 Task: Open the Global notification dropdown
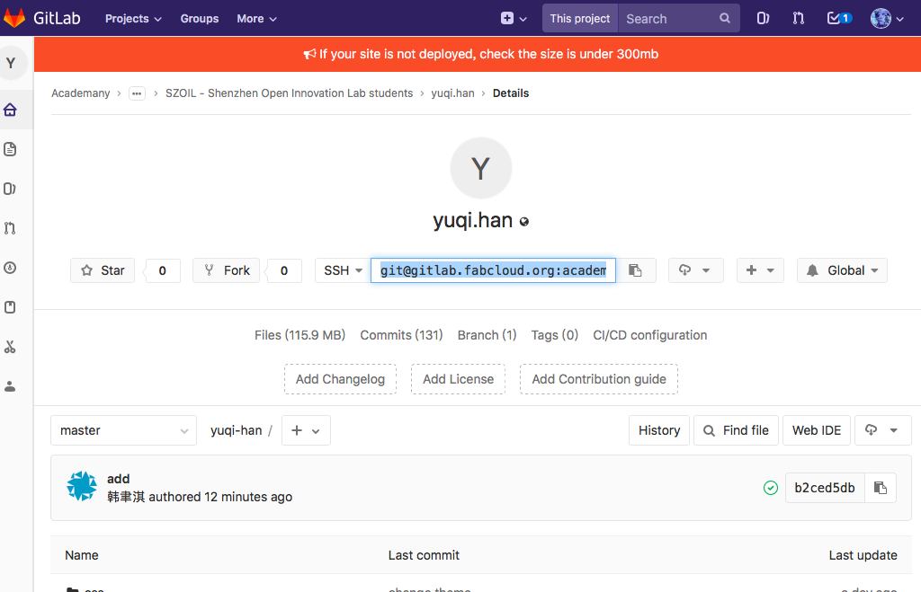(842, 270)
